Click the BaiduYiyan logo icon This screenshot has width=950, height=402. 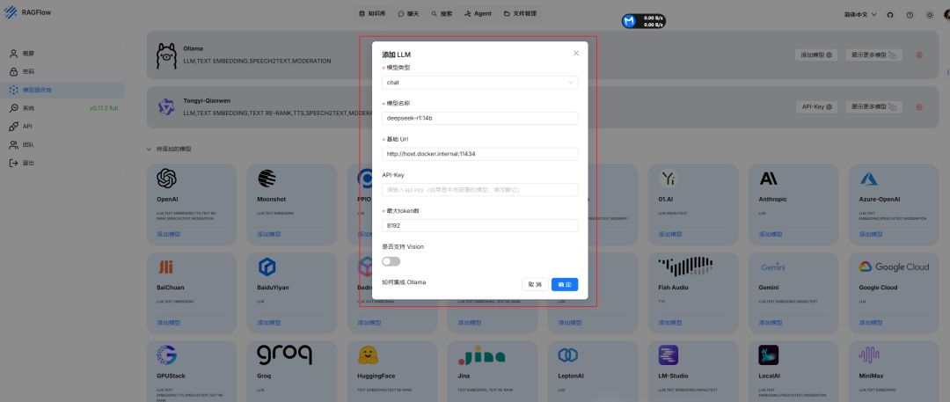pos(267,267)
